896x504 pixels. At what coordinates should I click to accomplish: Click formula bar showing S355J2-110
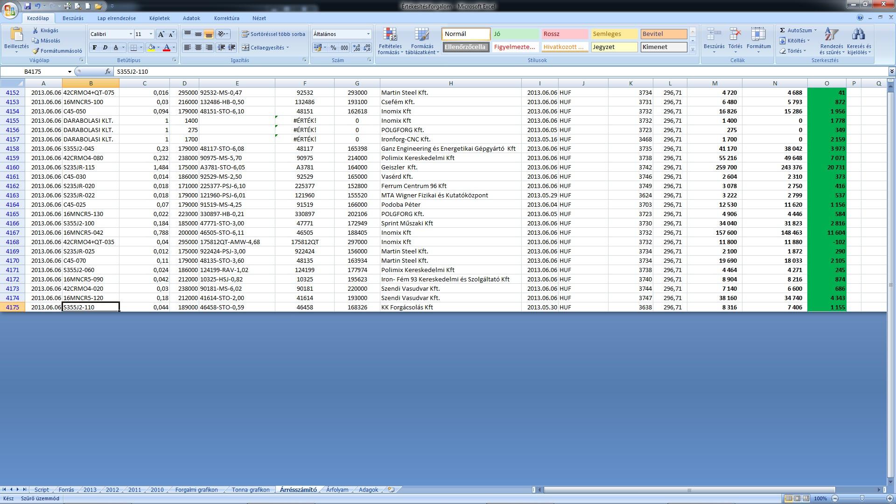(x=501, y=71)
